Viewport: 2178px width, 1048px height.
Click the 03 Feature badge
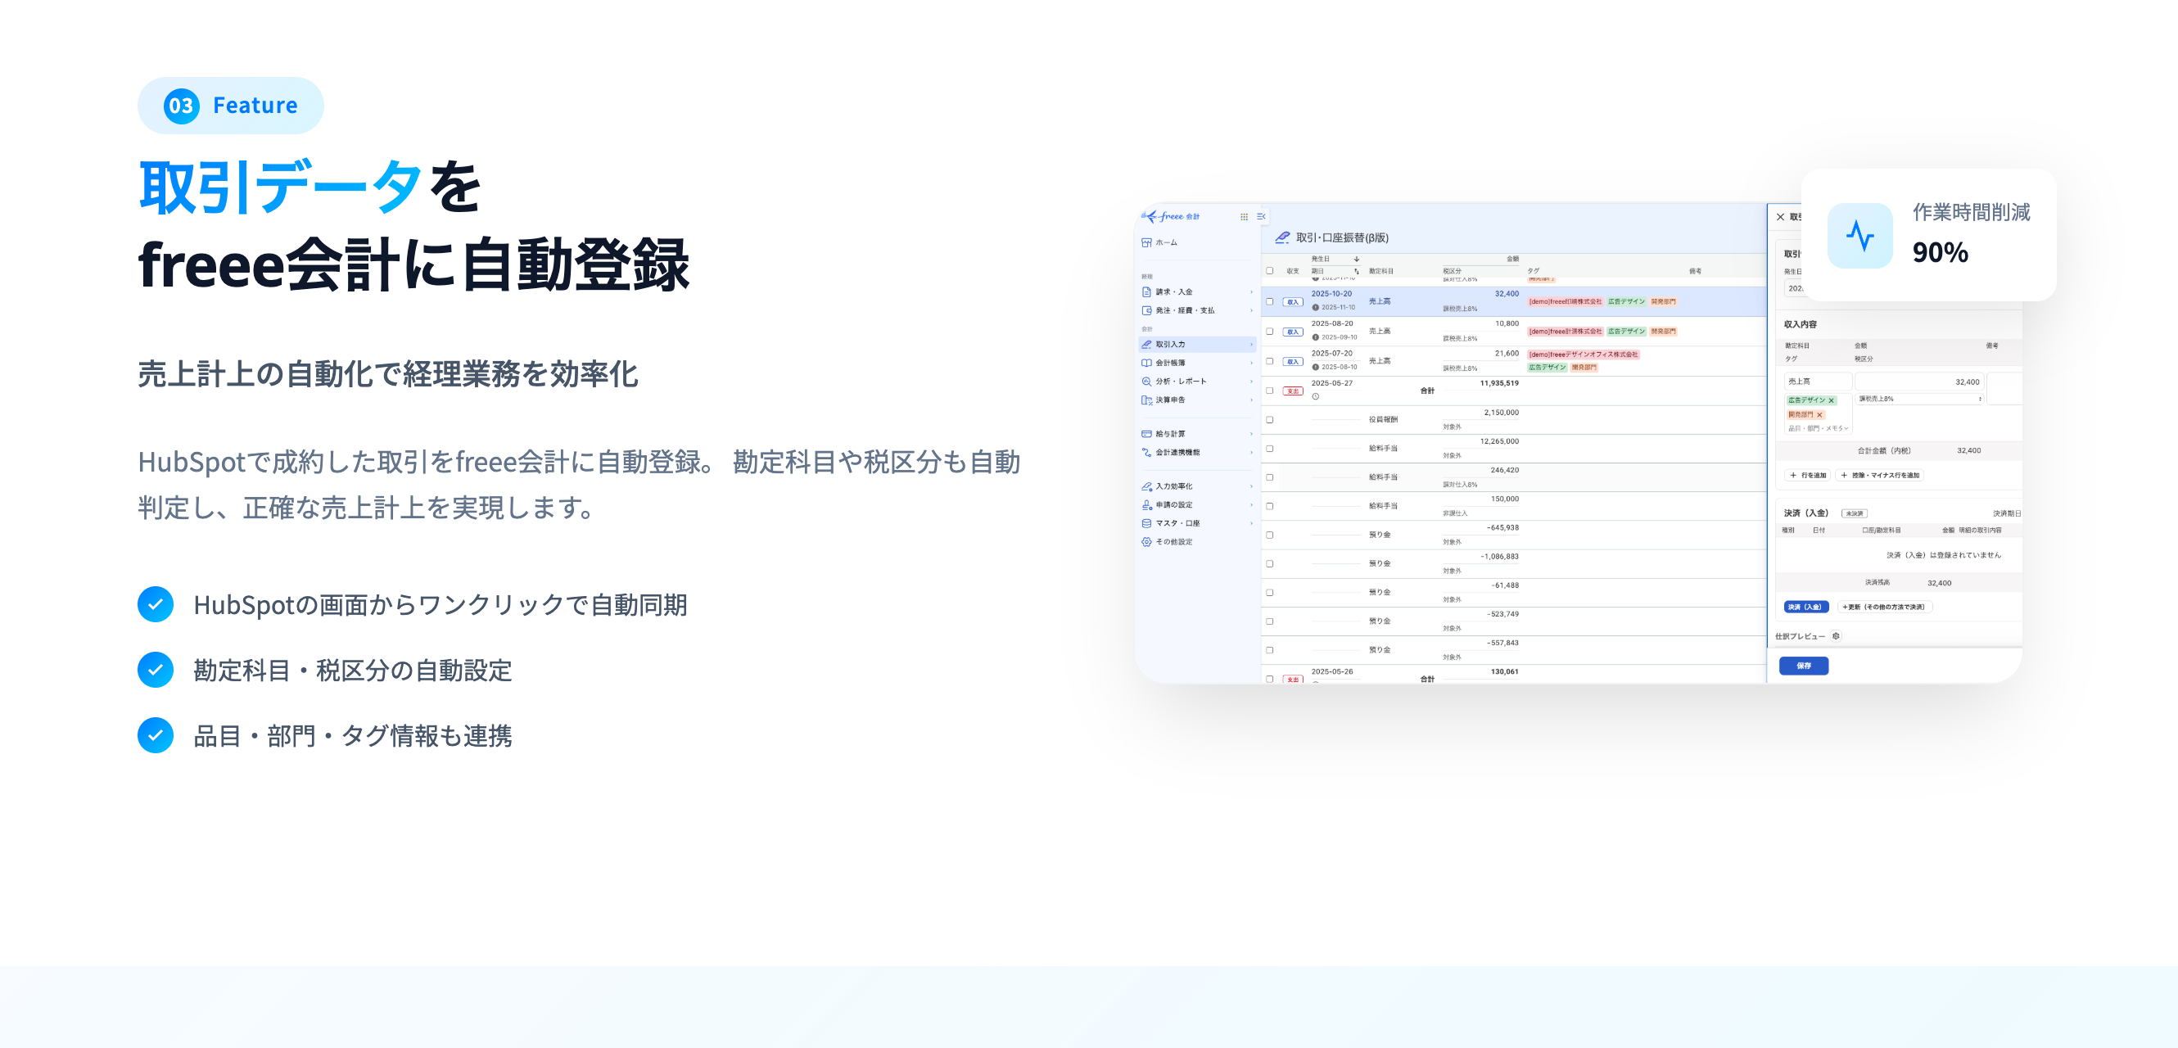pyautogui.click(x=231, y=106)
